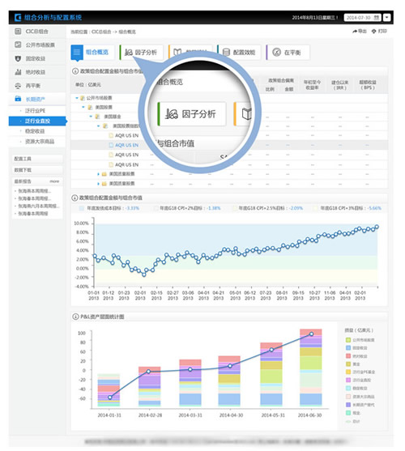This screenshot has height=451, width=405.
Task: Click the stacked bar for 2014-03-31
Action: [x=190, y=382]
